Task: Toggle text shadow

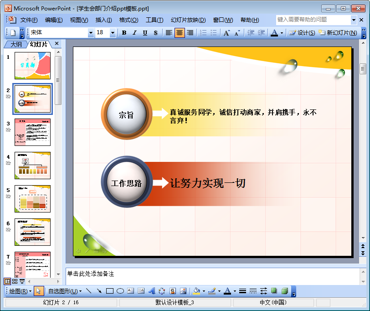Action: 155,32
